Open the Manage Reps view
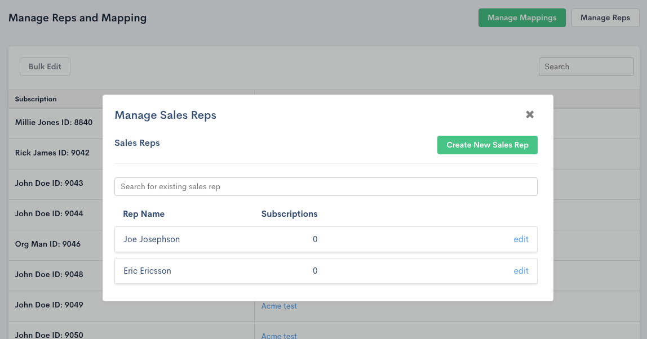 605,17
